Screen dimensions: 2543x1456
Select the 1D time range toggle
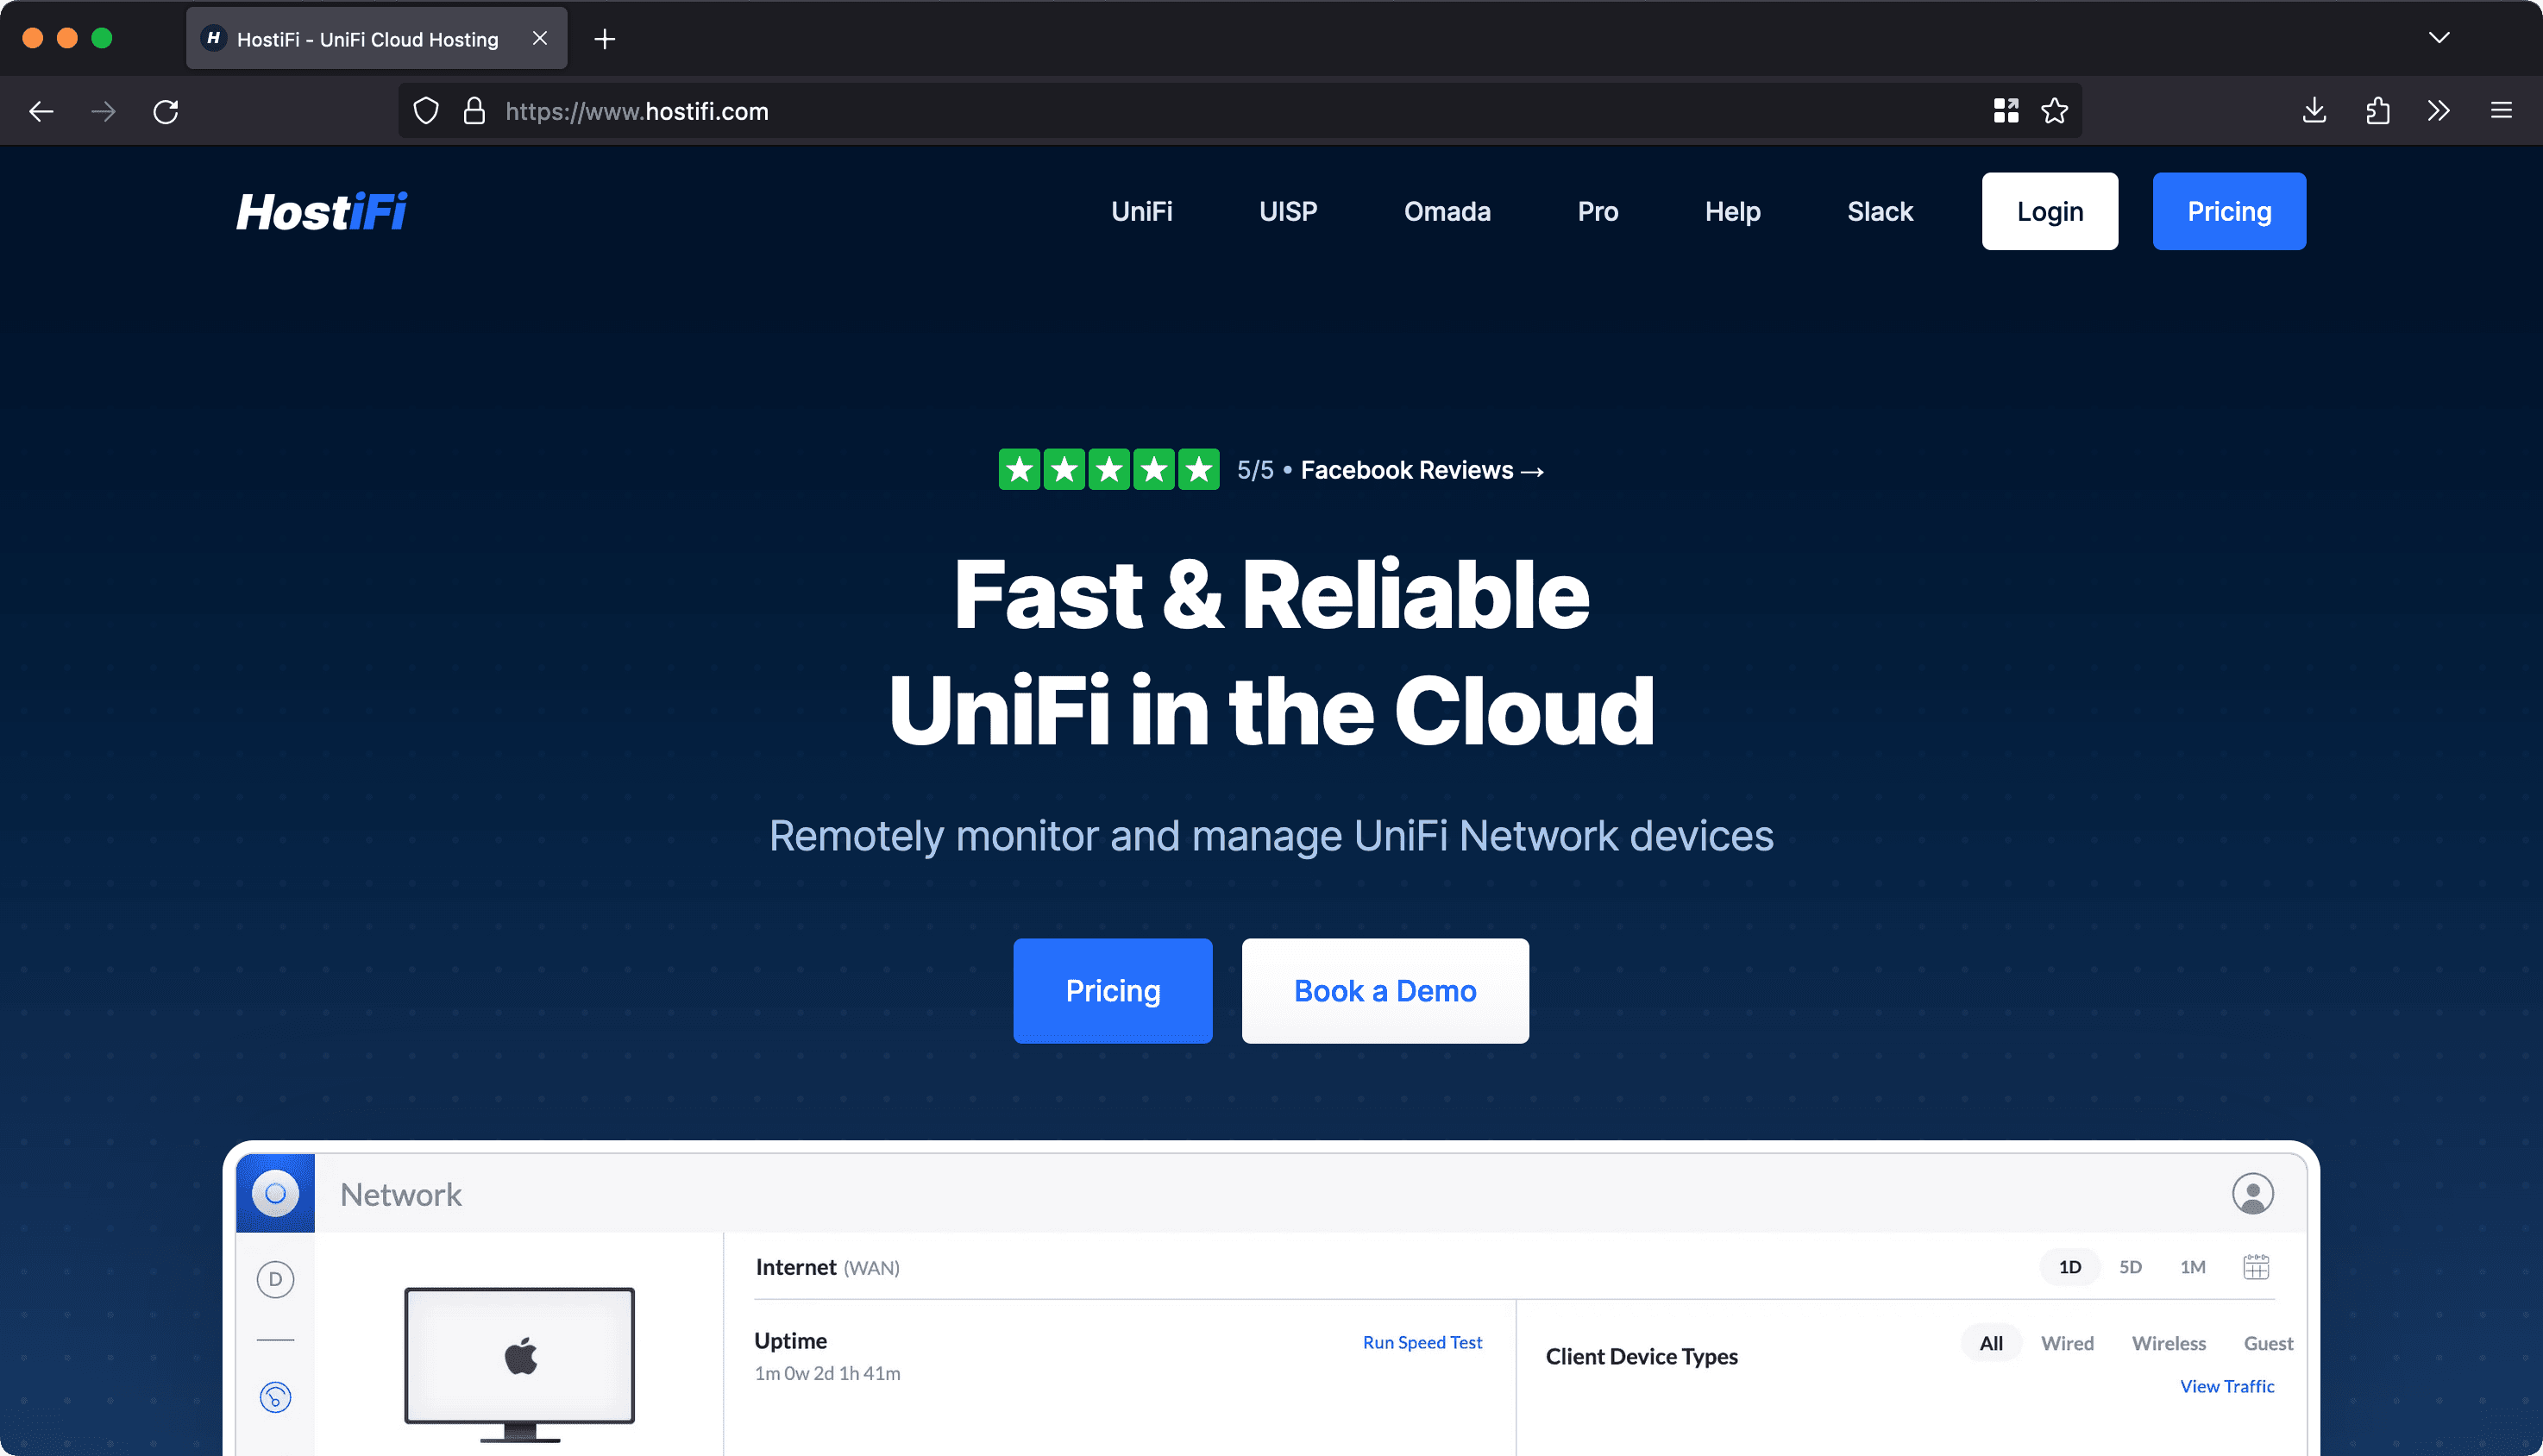tap(2069, 1267)
